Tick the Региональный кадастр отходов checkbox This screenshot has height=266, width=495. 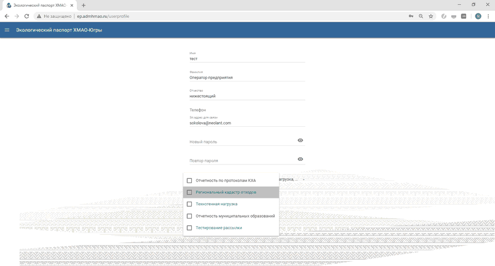[189, 192]
